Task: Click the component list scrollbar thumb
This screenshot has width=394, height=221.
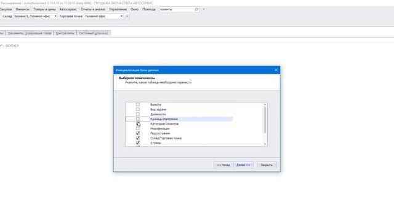Action: [x=265, y=120]
